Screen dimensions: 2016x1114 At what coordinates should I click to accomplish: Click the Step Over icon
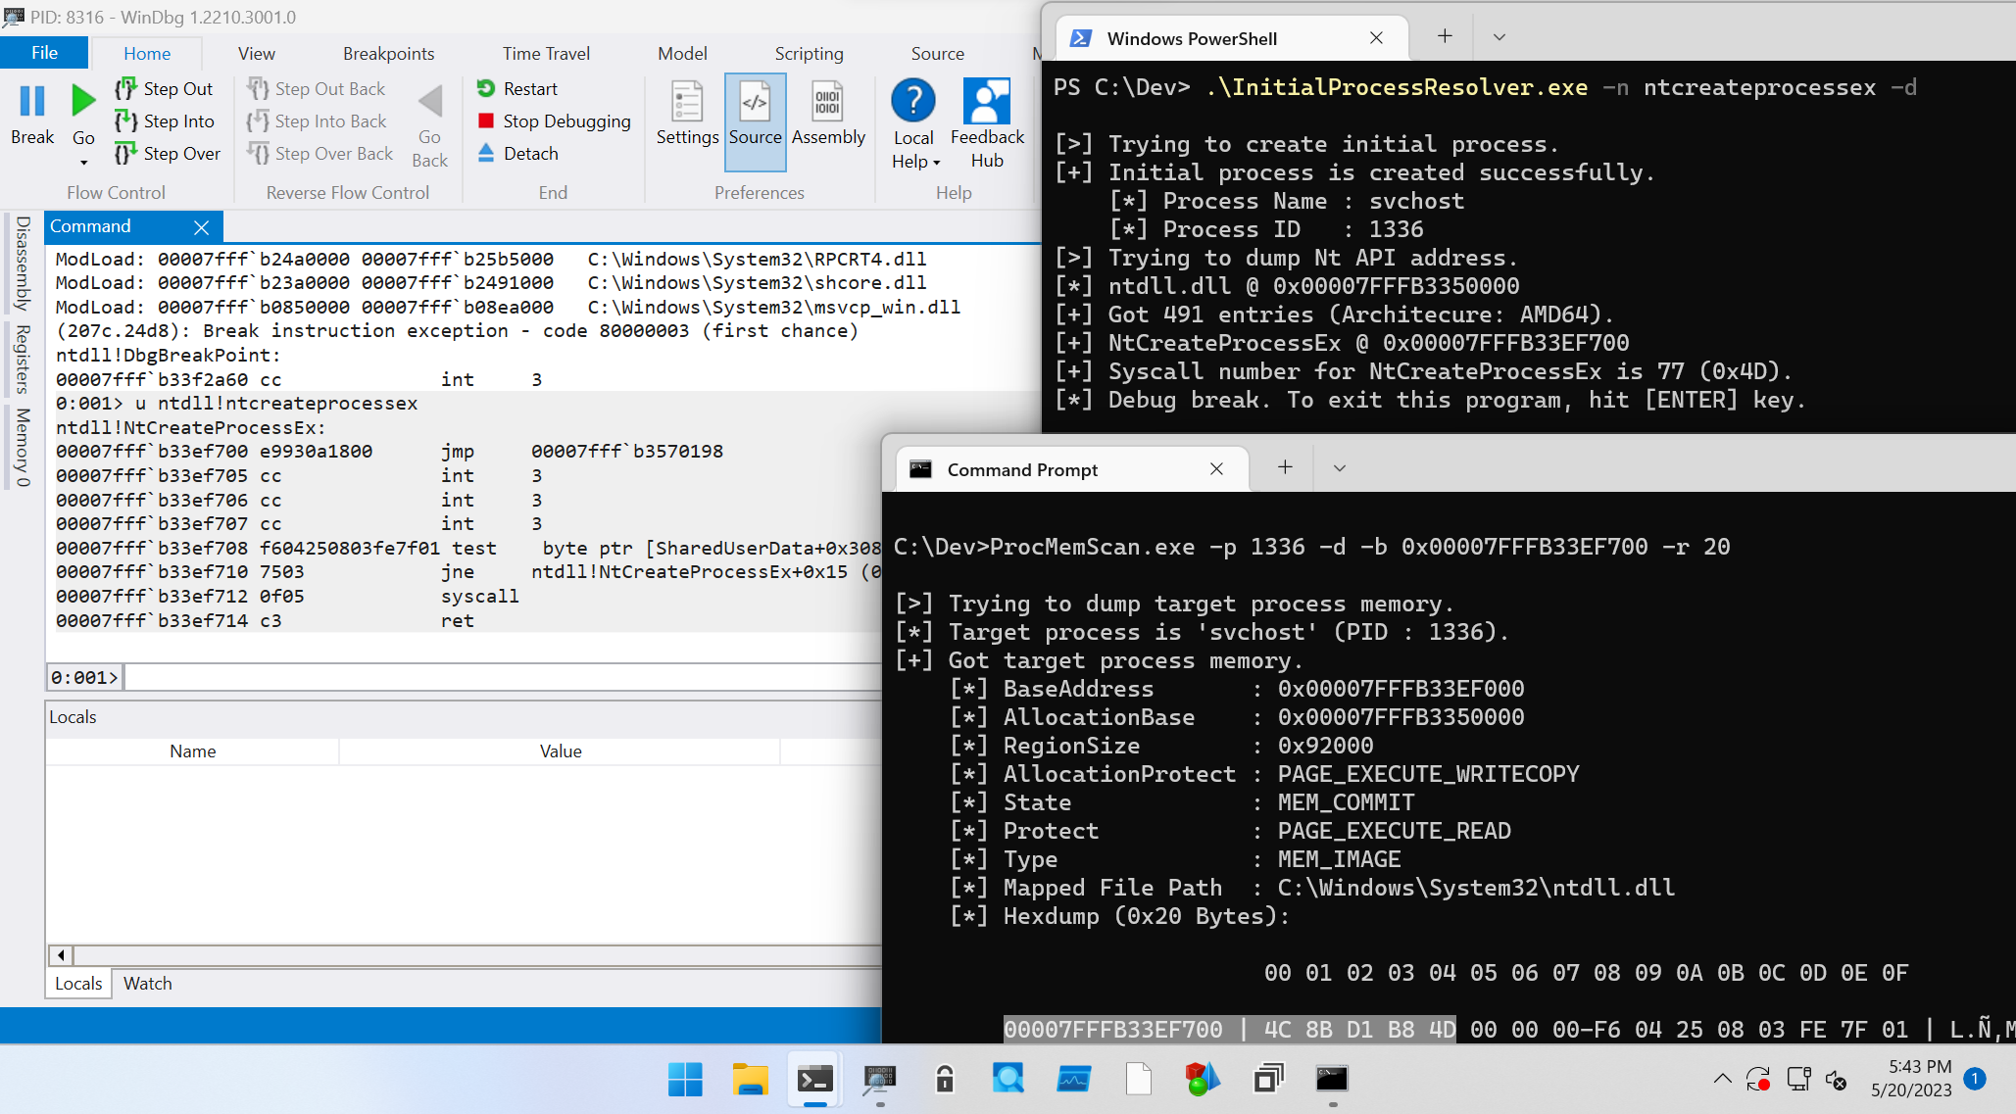(x=125, y=154)
